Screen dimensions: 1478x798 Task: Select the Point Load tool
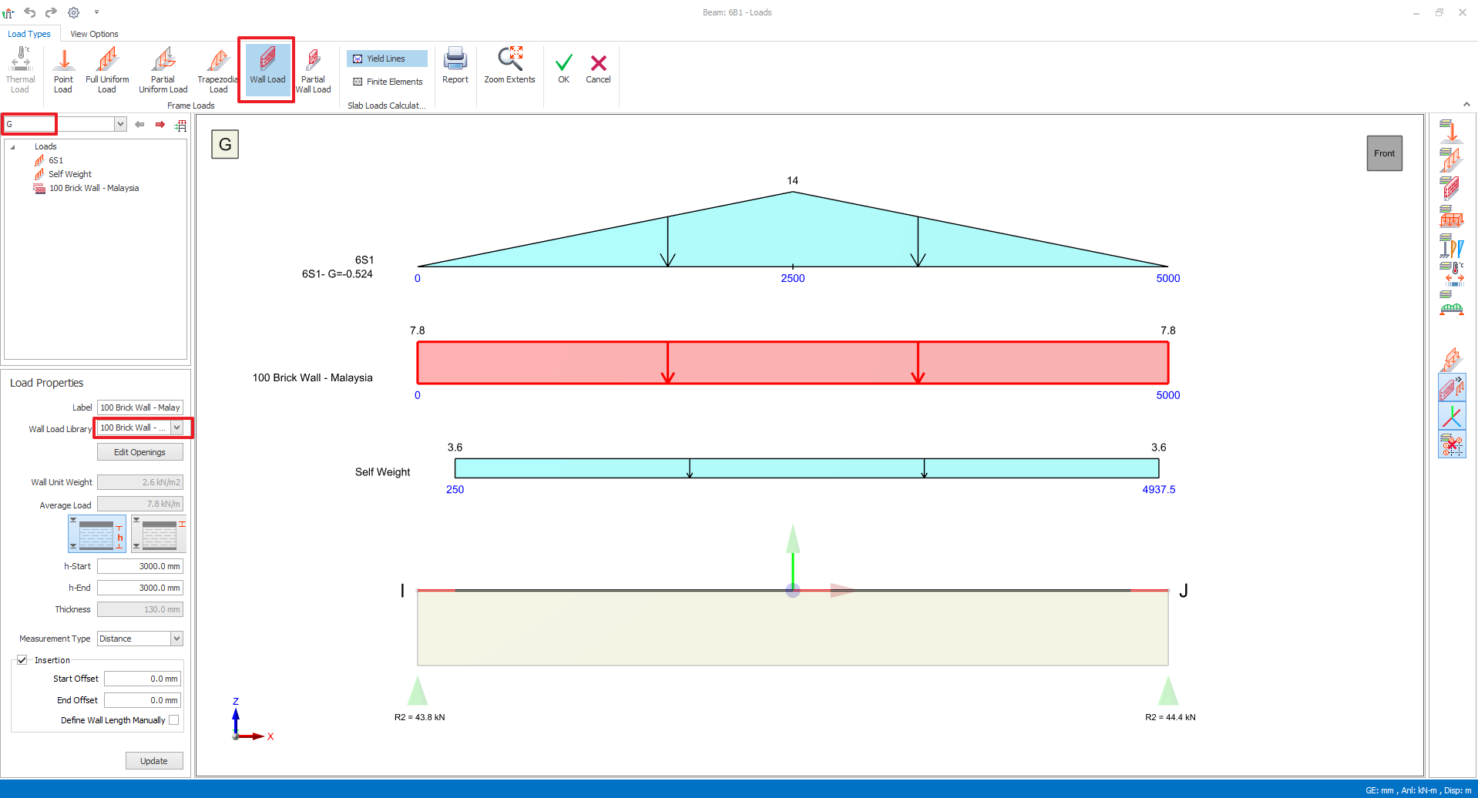(63, 70)
